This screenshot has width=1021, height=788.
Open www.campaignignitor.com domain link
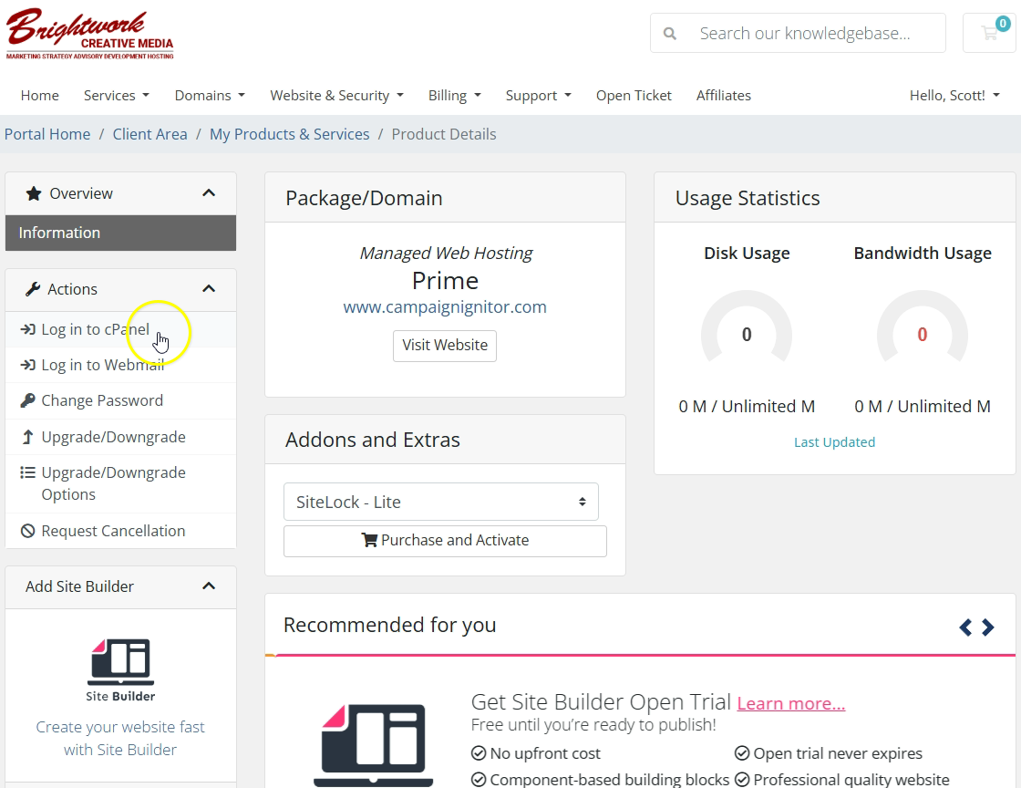(445, 306)
